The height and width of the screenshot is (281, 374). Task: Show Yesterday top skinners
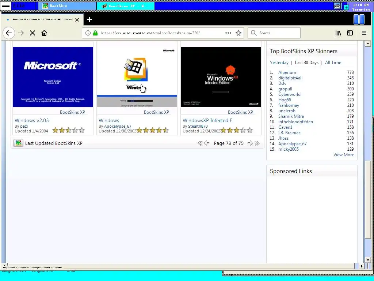[x=279, y=62]
